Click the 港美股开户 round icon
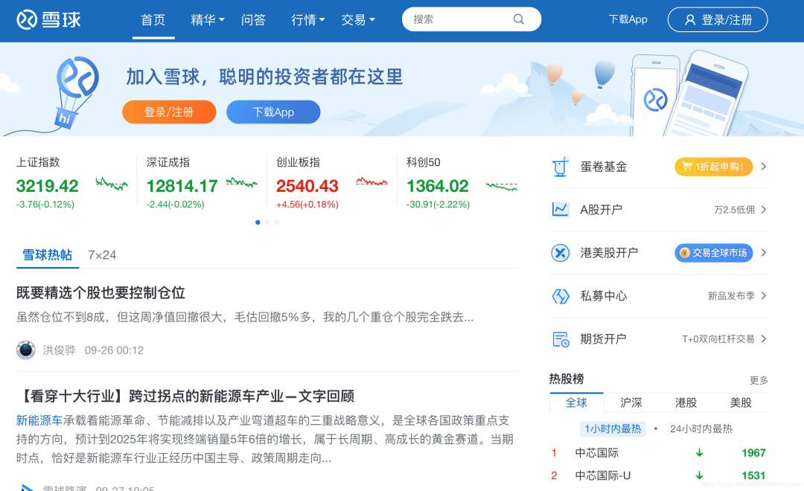This screenshot has height=491, width=804. [561, 253]
